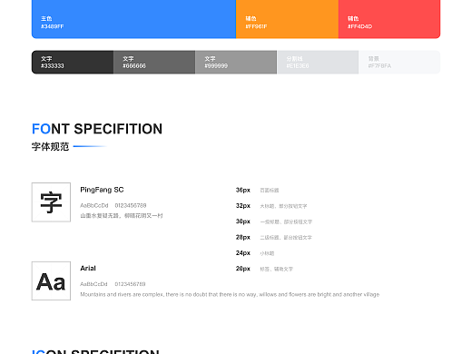
Task: Click the FONT SPECIFITION heading
Action: pos(97,129)
